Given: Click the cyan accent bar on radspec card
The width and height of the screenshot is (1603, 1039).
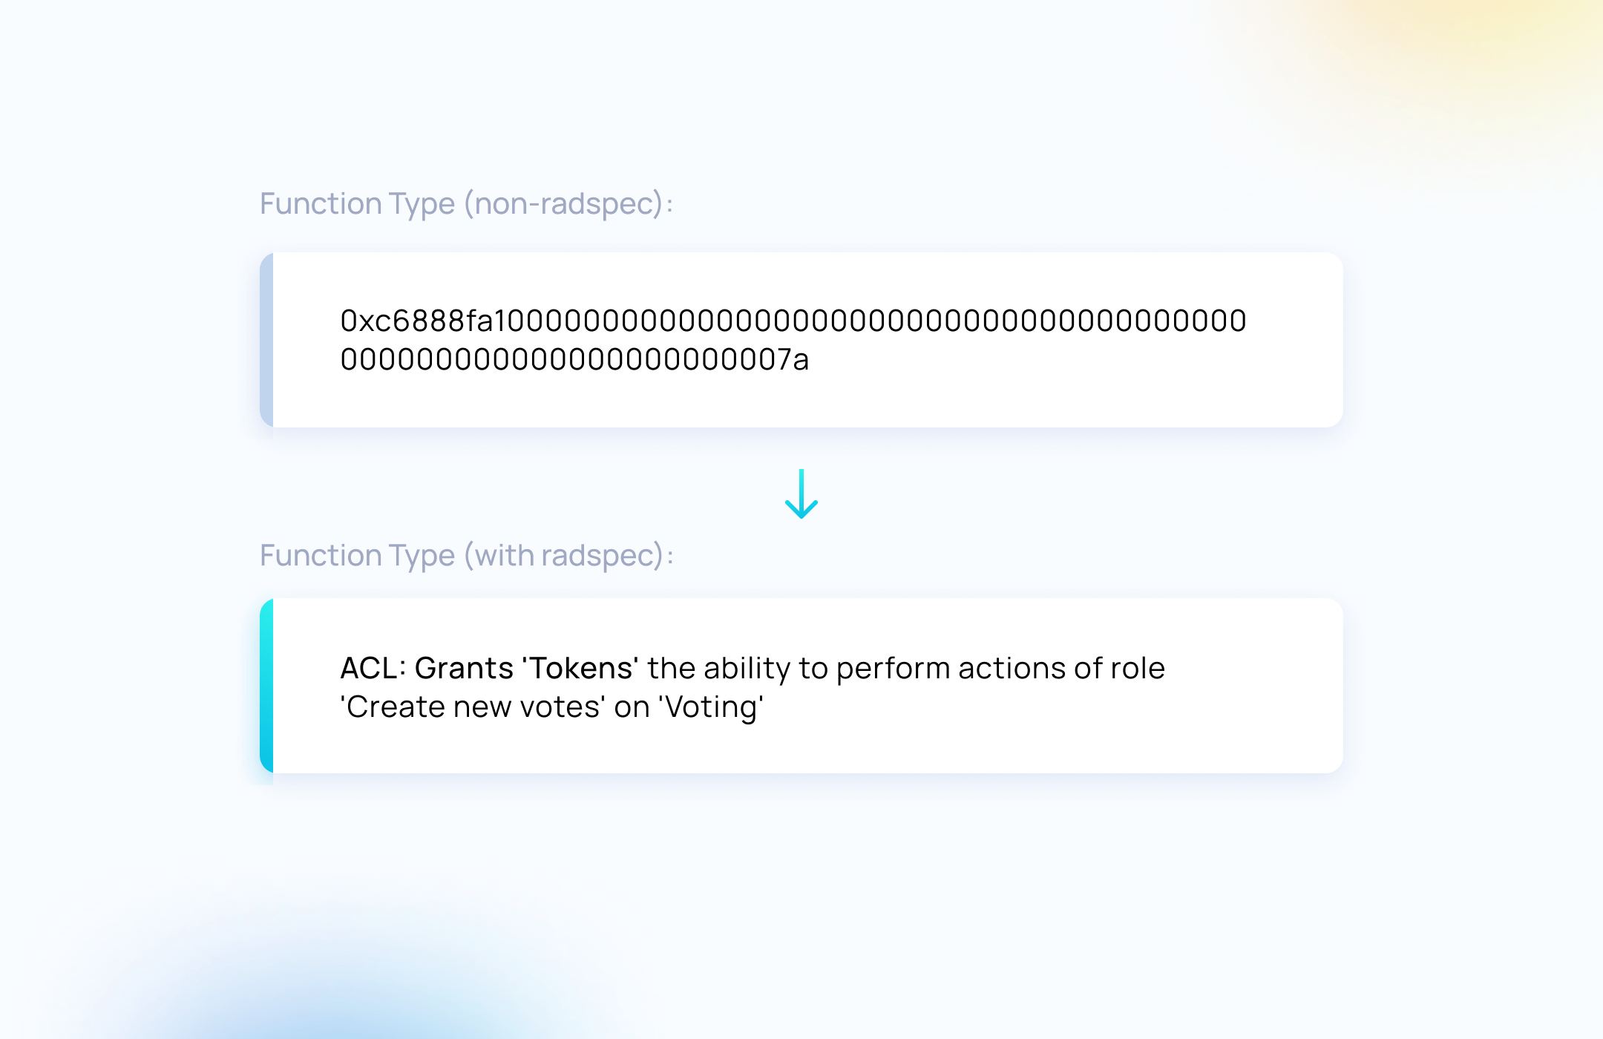Looking at the screenshot, I should click(266, 686).
